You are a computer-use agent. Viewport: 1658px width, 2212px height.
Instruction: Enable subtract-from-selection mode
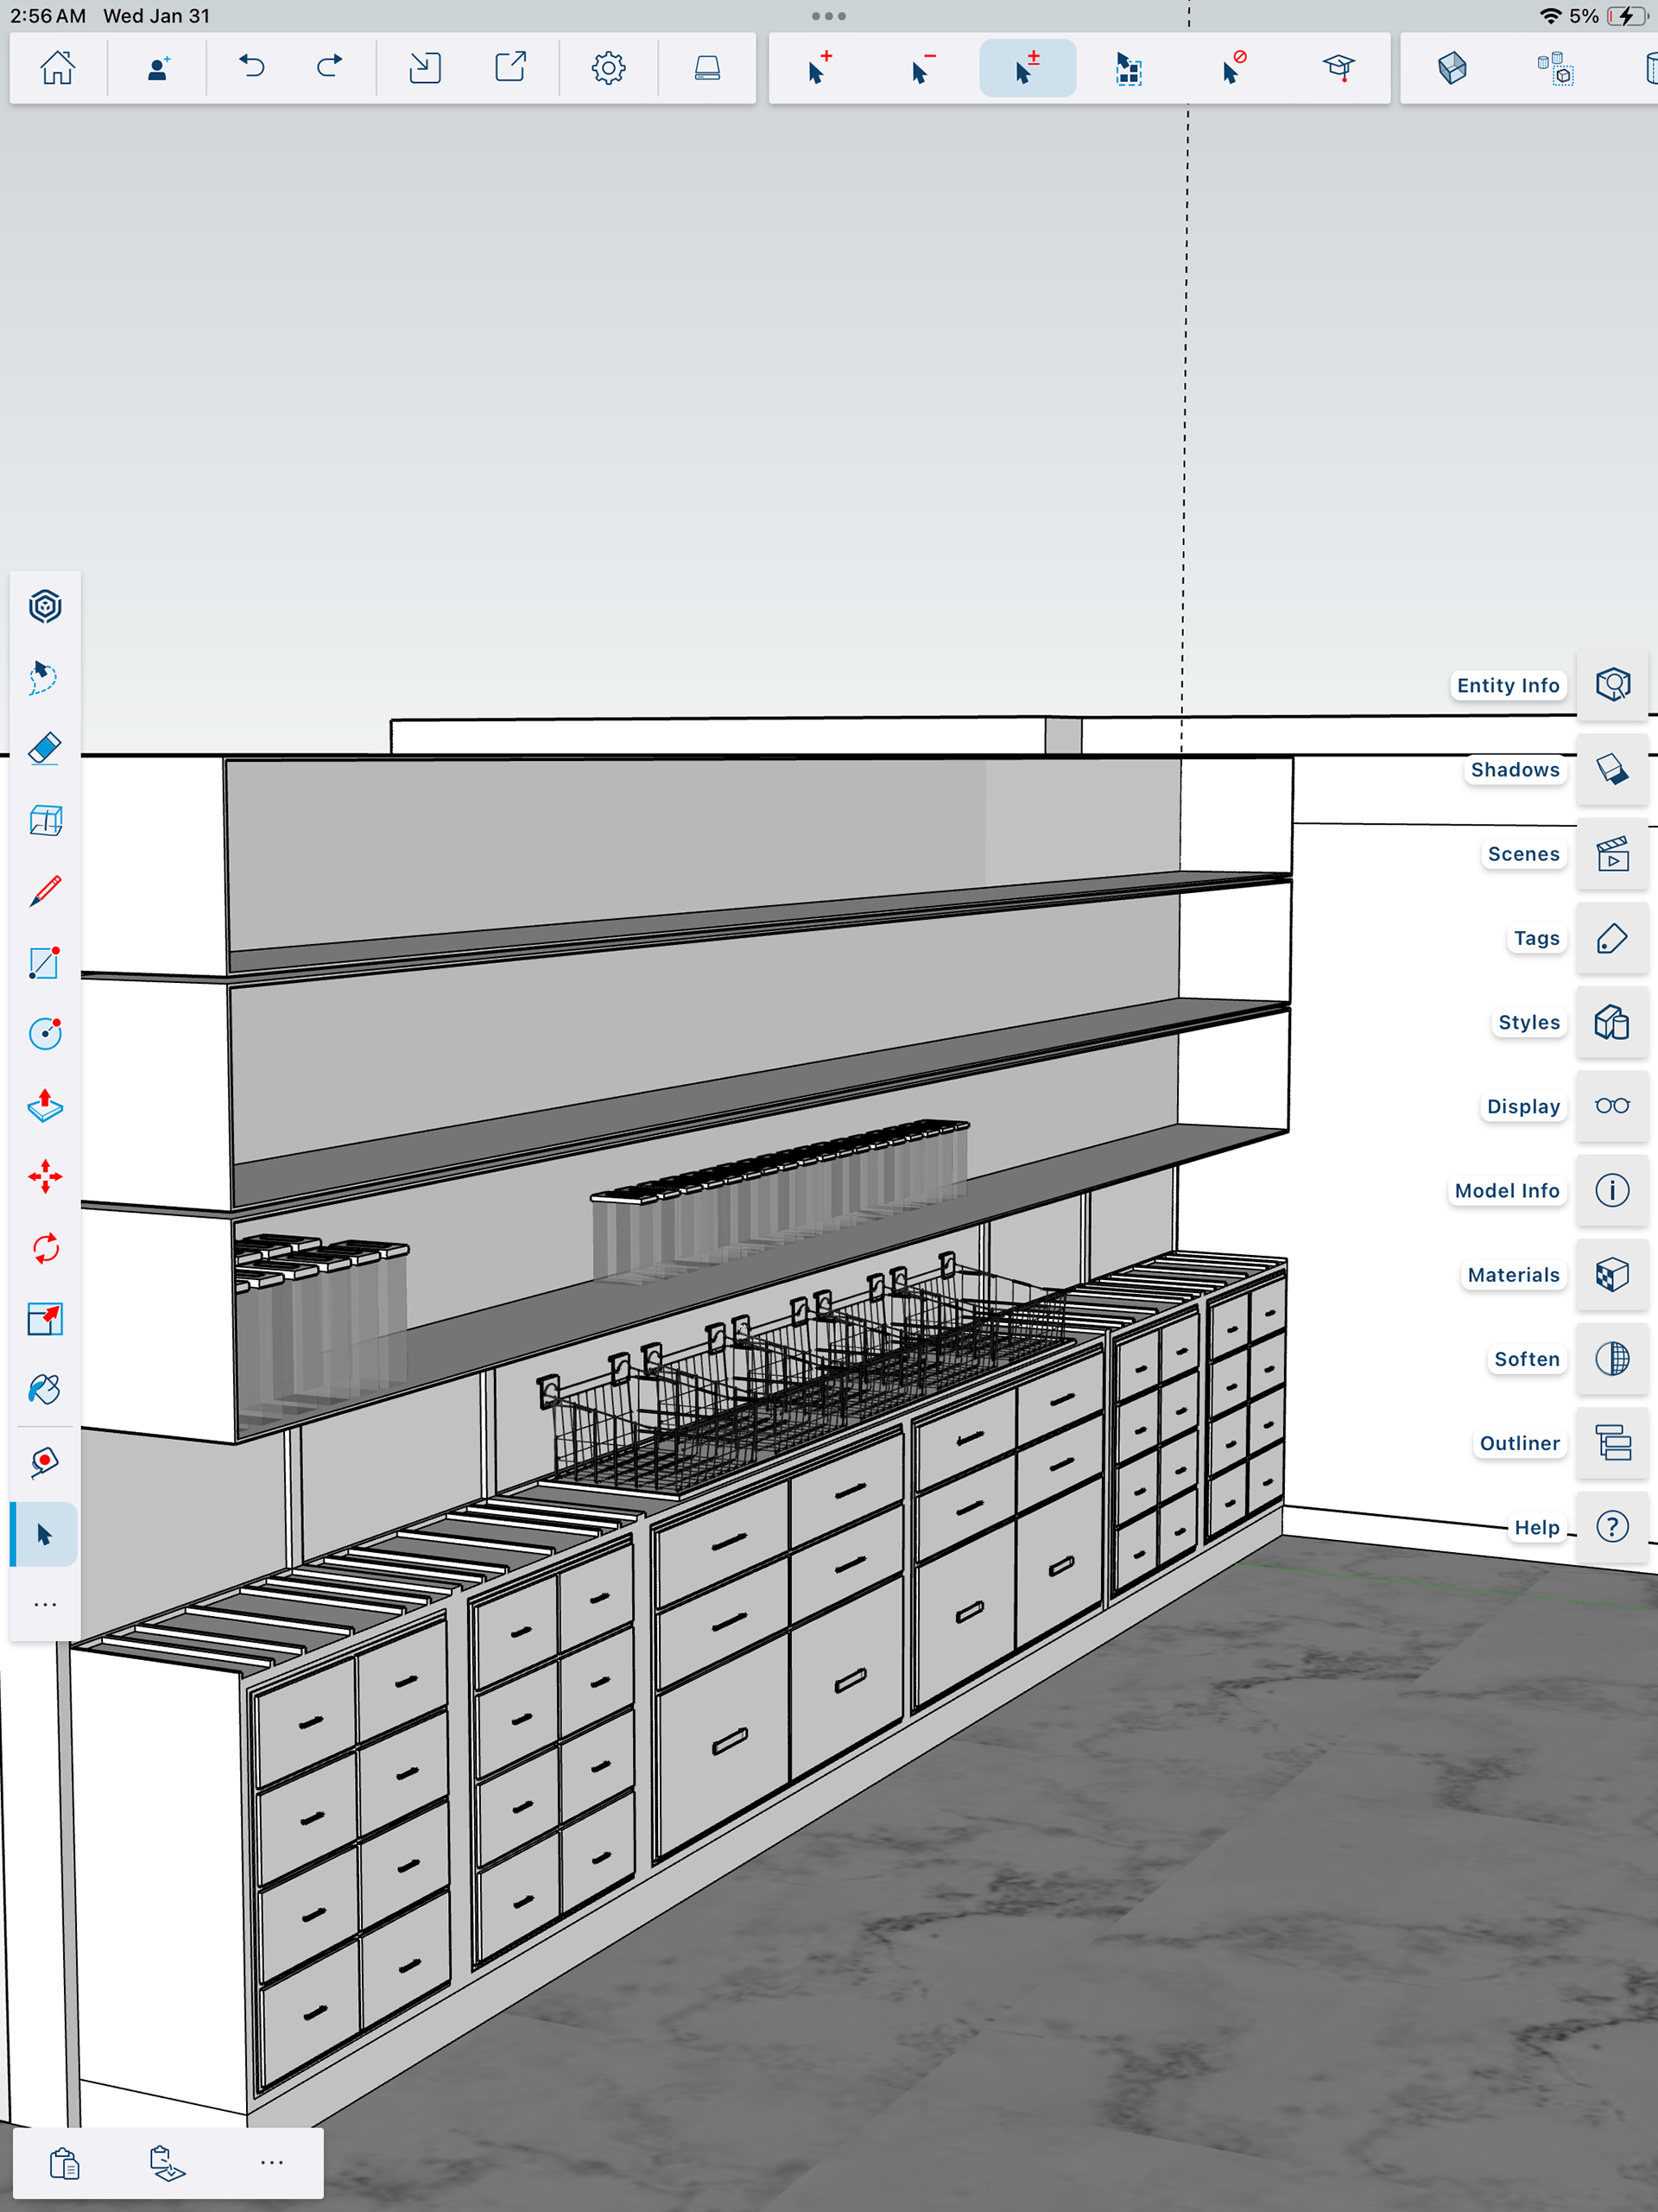click(922, 68)
